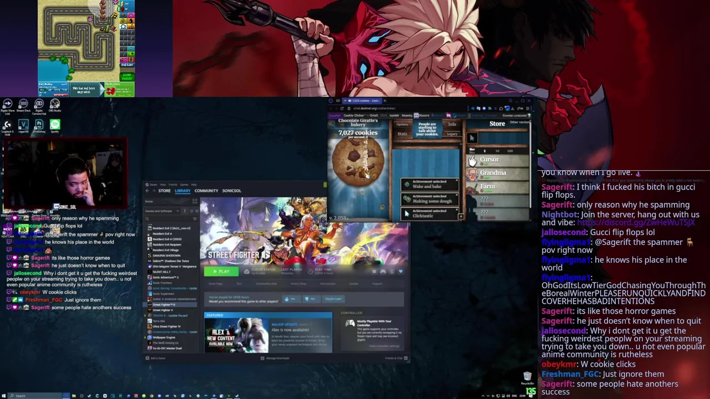710x399 pixels.
Task: Set store buy amount to 10
Action: (497, 151)
